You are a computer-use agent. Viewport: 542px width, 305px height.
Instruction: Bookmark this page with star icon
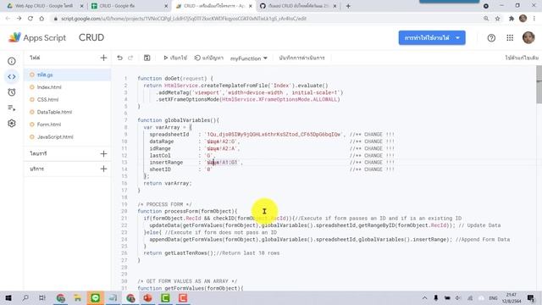(497, 19)
